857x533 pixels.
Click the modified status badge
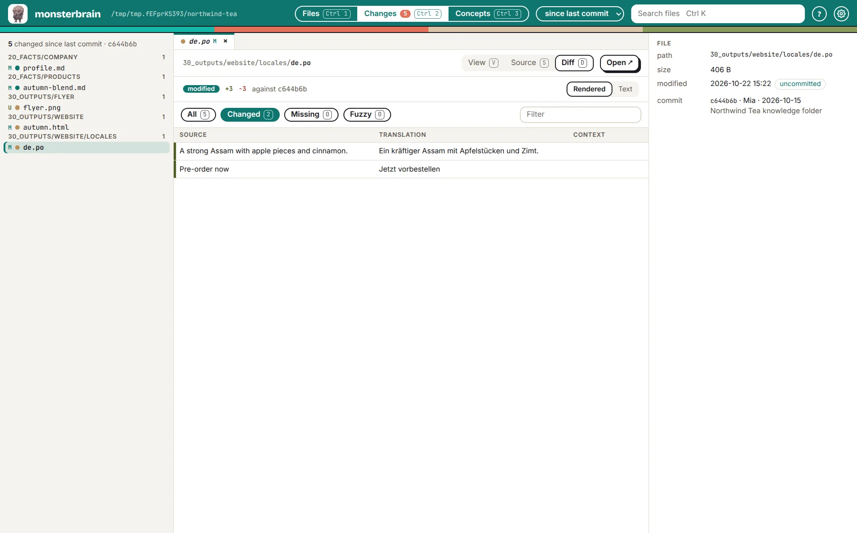coord(201,89)
